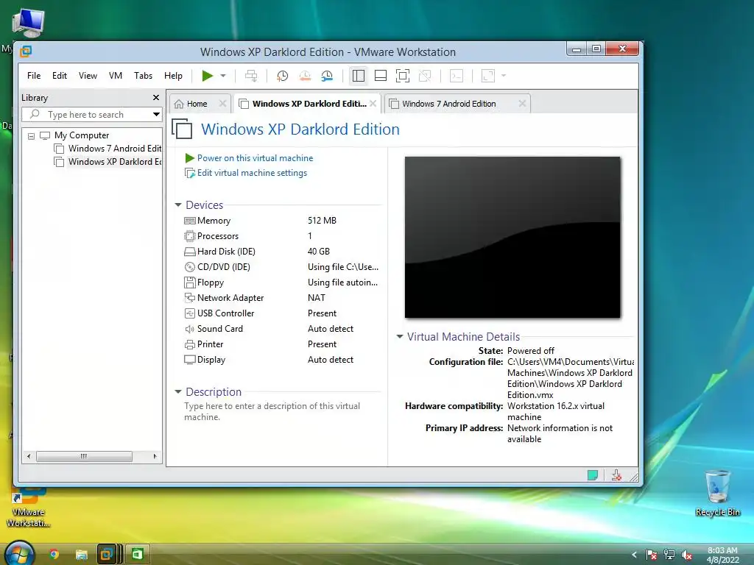Viewport: 754px width, 565px height.
Task: Click the green message log status icon
Action: point(593,476)
